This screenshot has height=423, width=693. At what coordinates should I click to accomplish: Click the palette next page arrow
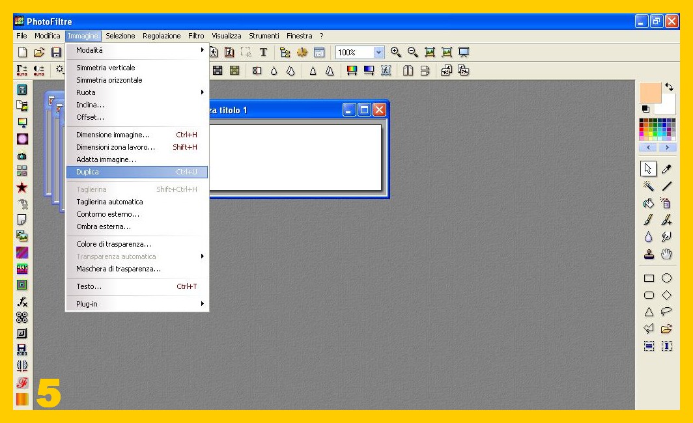(667, 148)
